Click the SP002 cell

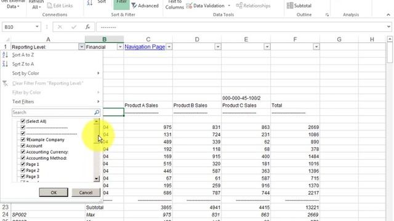pyautogui.click(x=48, y=215)
